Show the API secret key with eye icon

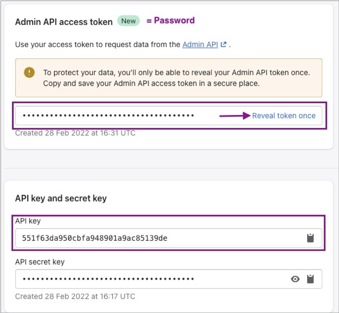tap(295, 279)
